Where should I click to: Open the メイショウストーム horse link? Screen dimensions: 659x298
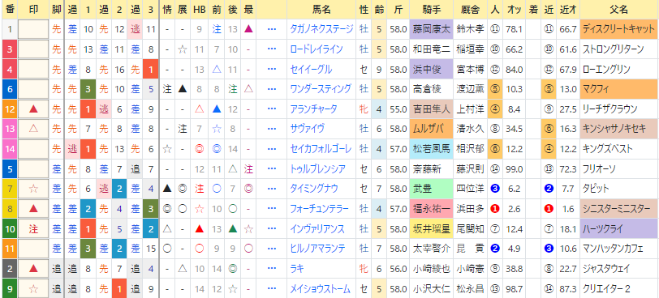coord(321,288)
